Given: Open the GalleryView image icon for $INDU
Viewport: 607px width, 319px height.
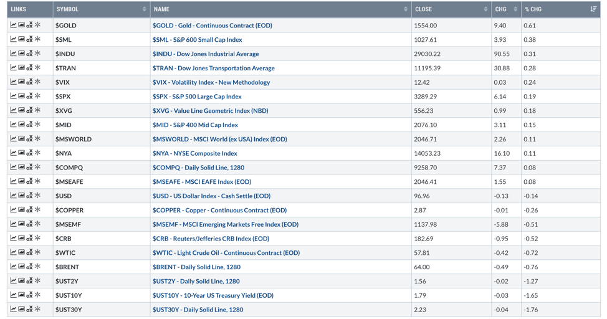Looking at the screenshot, I should [x=21, y=54].
